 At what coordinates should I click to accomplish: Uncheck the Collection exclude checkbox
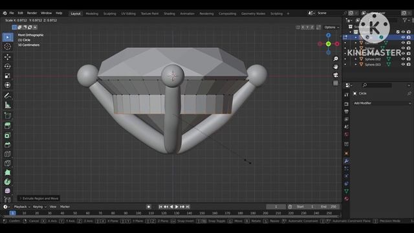[398, 32]
